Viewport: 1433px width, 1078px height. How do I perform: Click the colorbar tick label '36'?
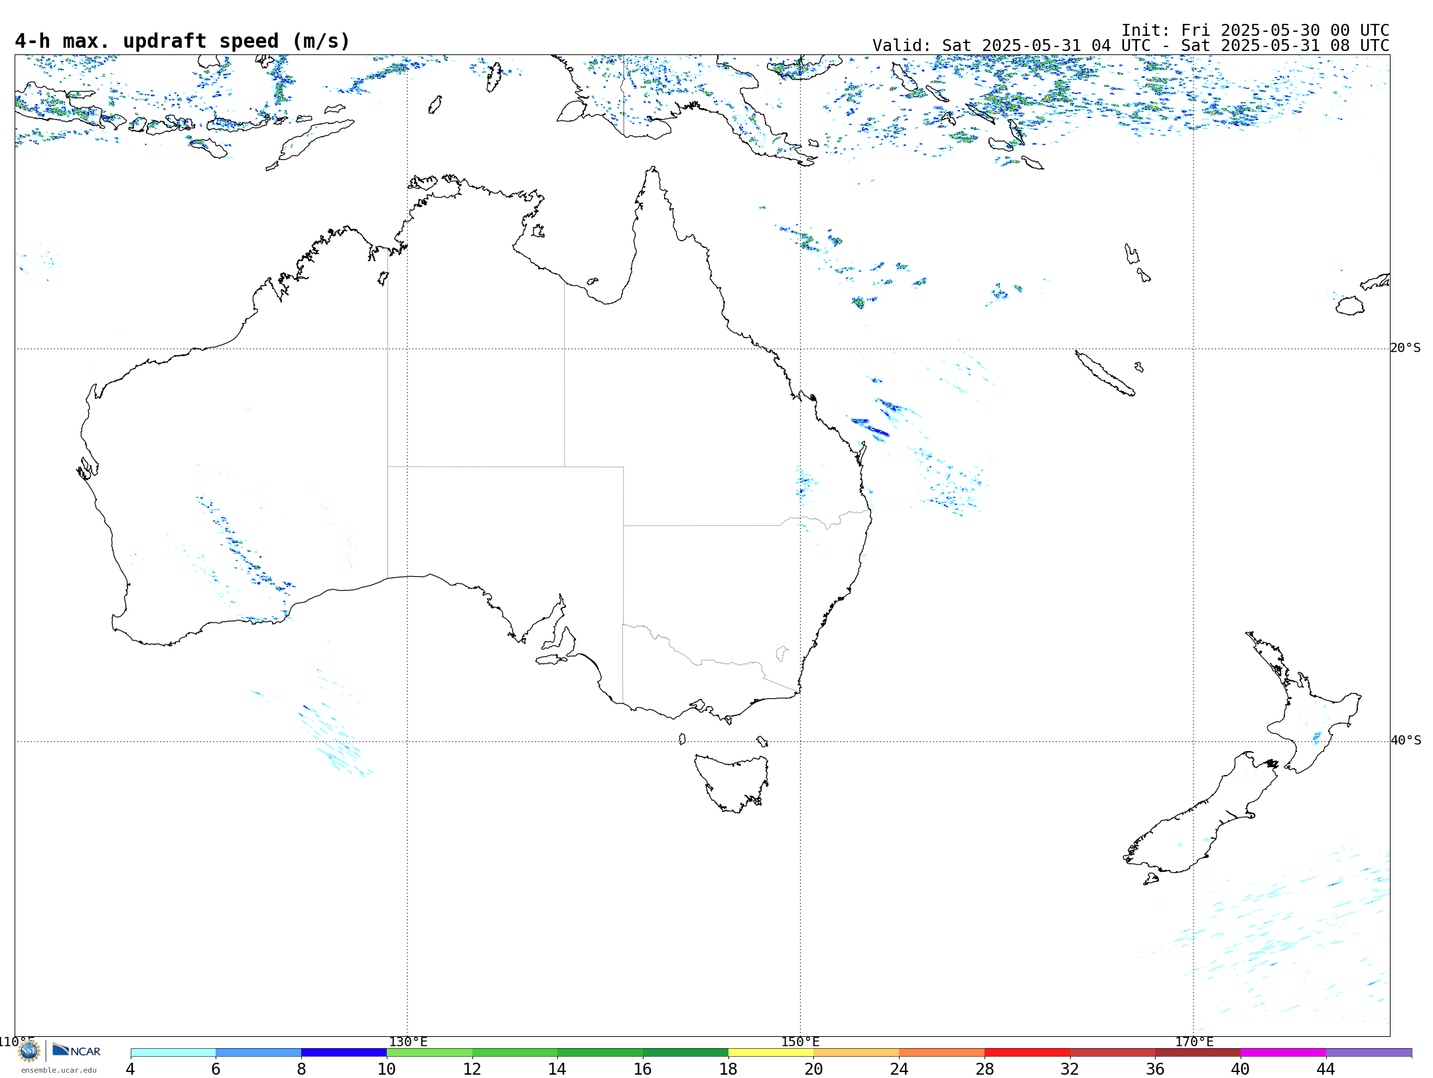(x=1155, y=1069)
